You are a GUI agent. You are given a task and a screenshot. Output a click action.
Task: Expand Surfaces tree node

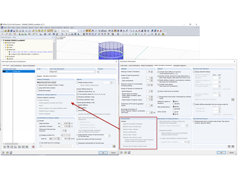tap(6, 57)
